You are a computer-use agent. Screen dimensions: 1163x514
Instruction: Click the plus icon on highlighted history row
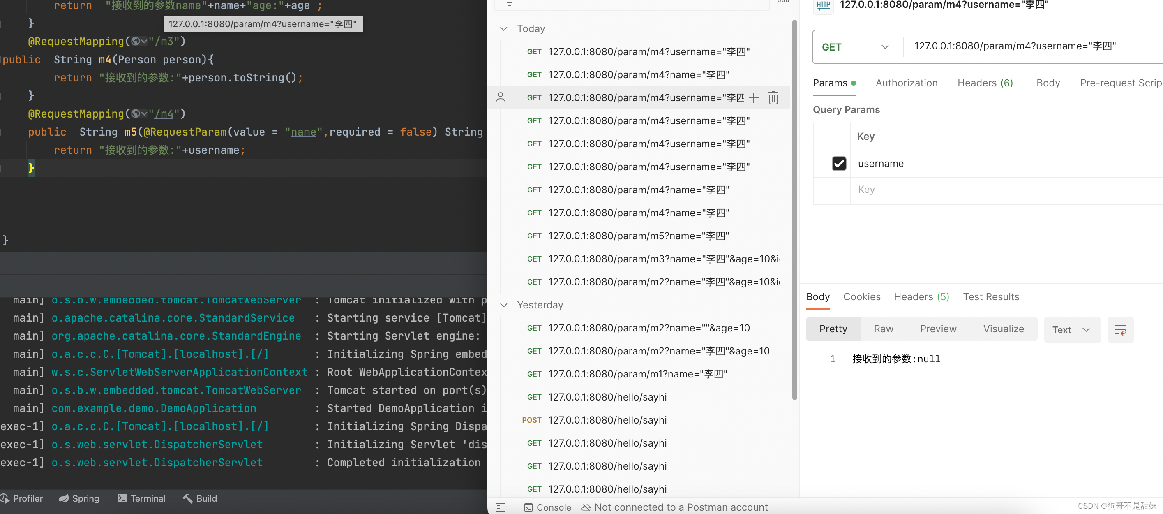(754, 97)
